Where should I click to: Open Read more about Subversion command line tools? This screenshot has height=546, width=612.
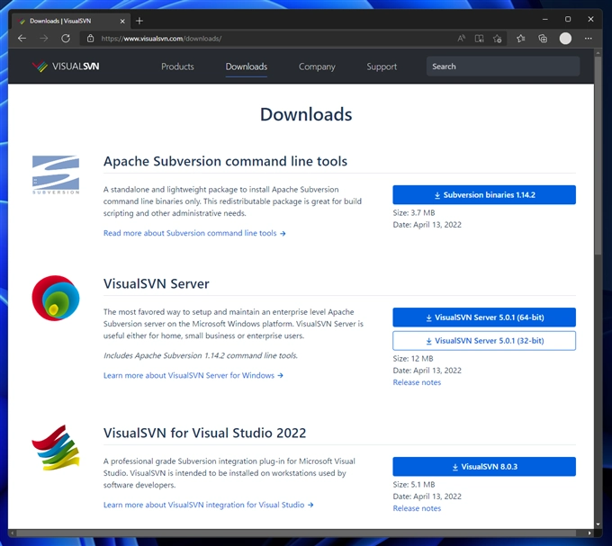click(194, 233)
